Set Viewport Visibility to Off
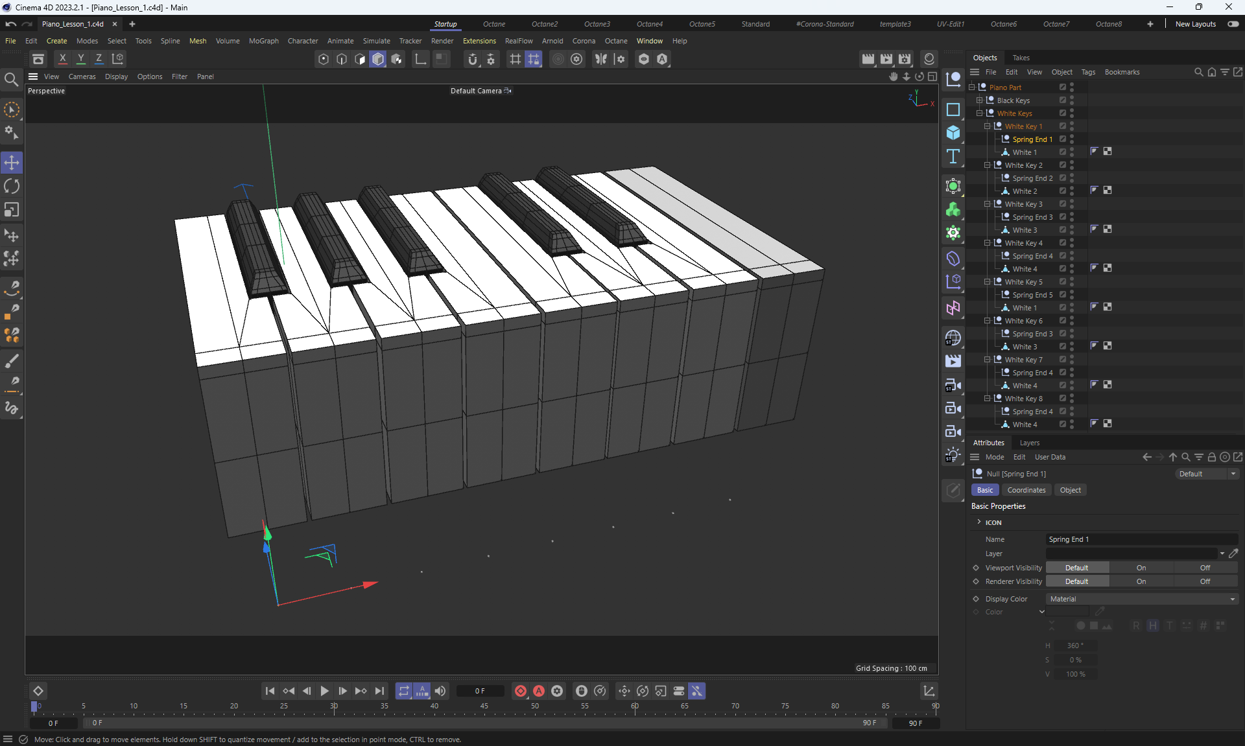This screenshot has height=746, width=1245. (x=1204, y=568)
